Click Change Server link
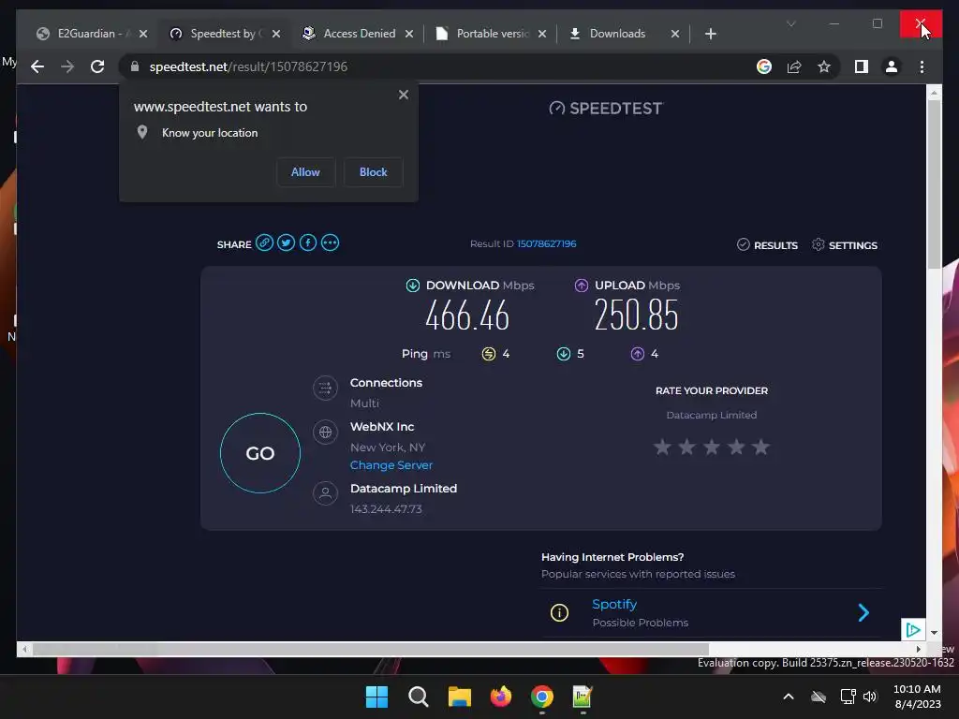This screenshot has width=959, height=719. click(x=391, y=465)
